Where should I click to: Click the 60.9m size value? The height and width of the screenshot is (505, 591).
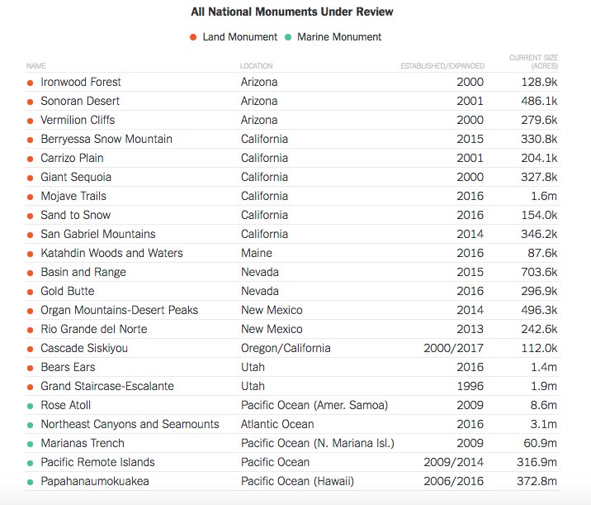tap(540, 443)
